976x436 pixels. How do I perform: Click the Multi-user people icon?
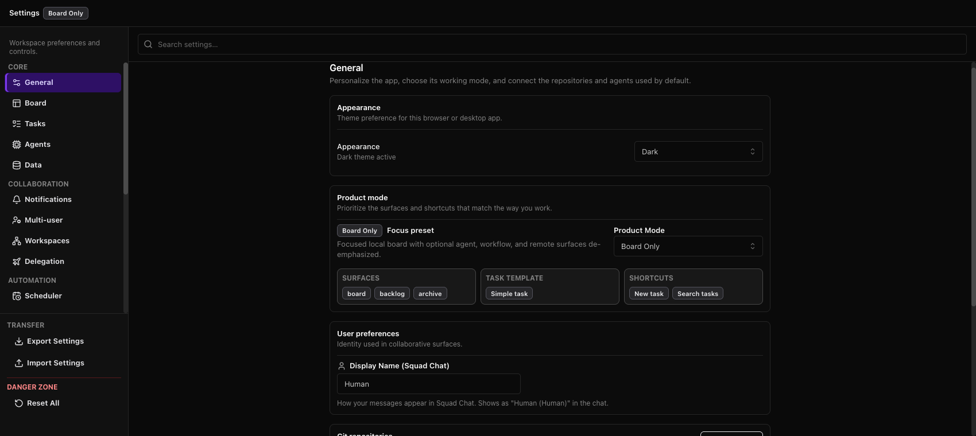17,220
